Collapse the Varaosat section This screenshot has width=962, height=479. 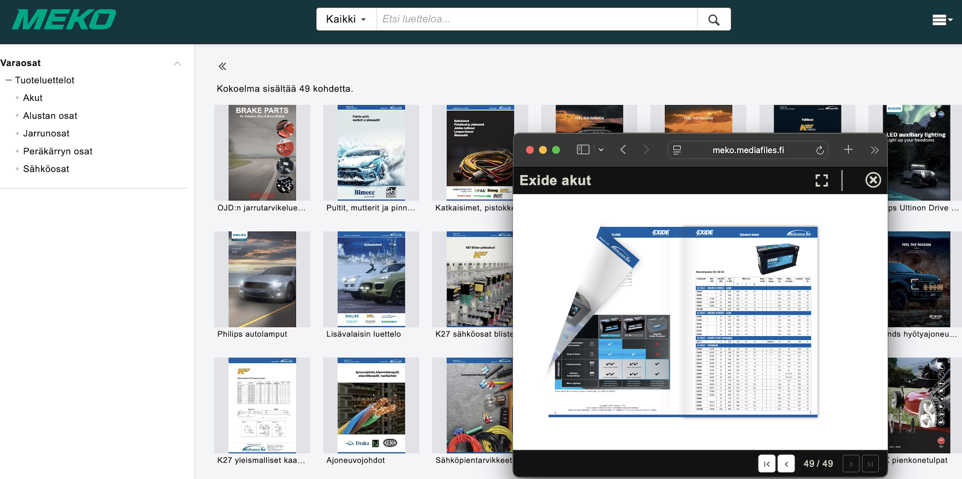click(177, 64)
